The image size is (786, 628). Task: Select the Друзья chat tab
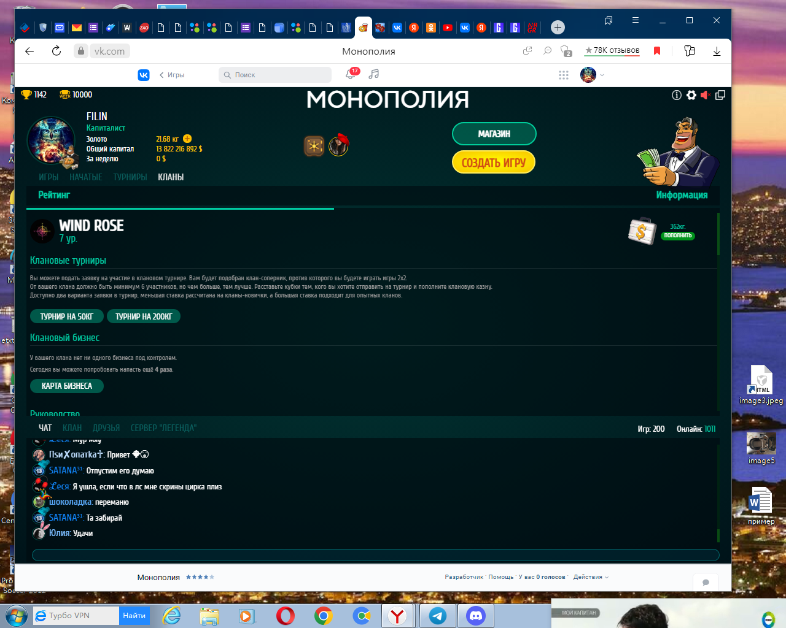pyautogui.click(x=106, y=428)
